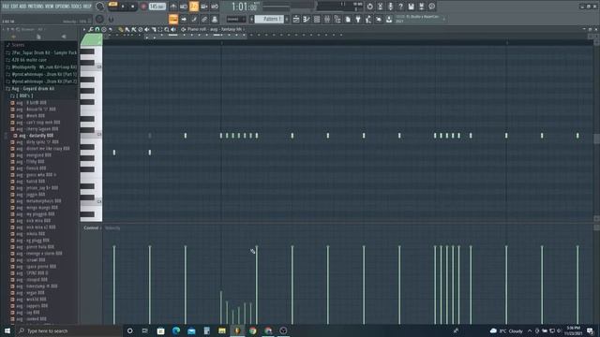
Task: Open the Control event type dropdown
Action: pyautogui.click(x=93, y=228)
